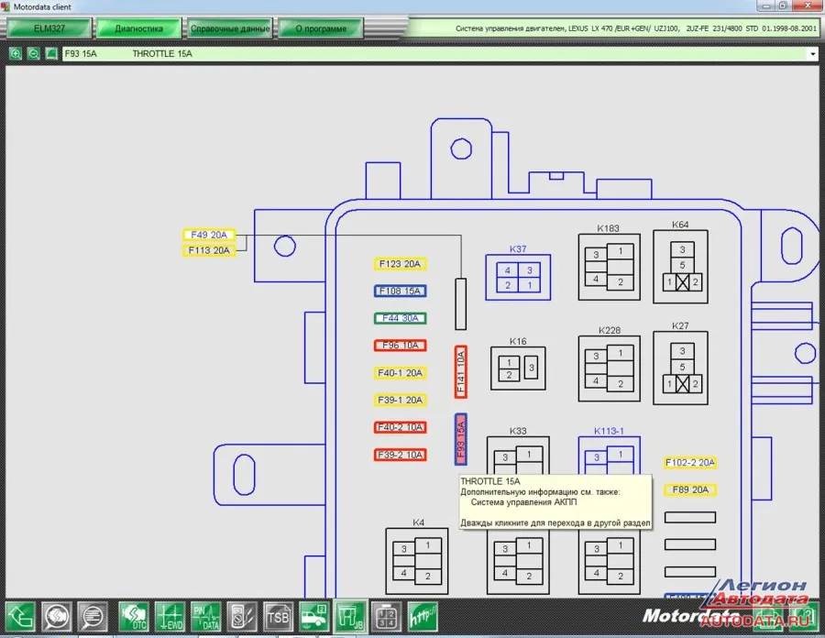Viewport: 825px width, 638px height.
Task: Click the Система управления АКПП tooltip link
Action: pos(523,502)
